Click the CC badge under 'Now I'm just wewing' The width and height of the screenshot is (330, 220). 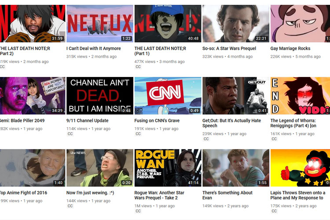pyautogui.click(x=70, y=206)
